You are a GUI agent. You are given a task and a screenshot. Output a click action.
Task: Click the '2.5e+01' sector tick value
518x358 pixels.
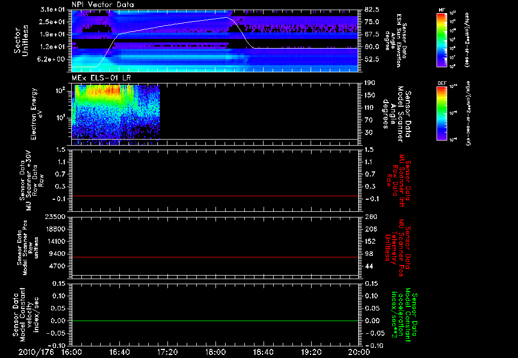coord(53,22)
